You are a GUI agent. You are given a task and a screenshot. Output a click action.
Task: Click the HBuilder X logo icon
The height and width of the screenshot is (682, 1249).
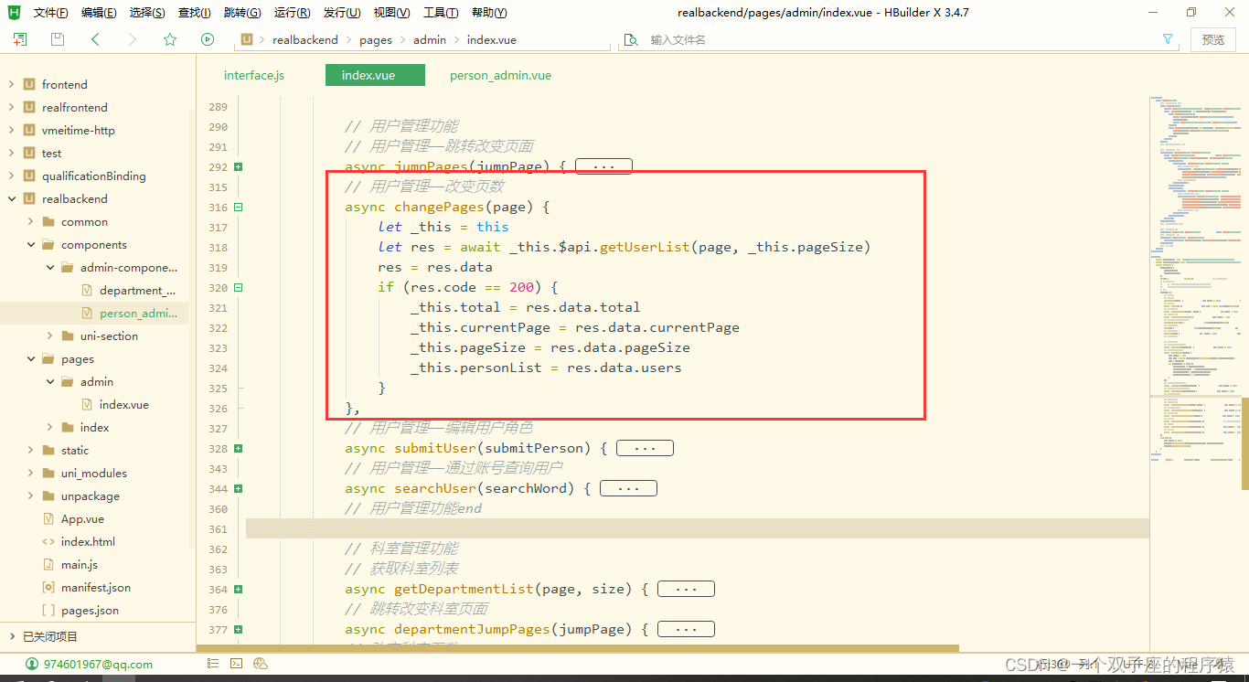coord(14,12)
